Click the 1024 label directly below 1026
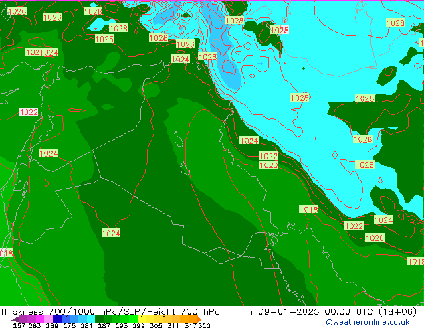The image size is (424, 328). pyautogui.click(x=180, y=59)
